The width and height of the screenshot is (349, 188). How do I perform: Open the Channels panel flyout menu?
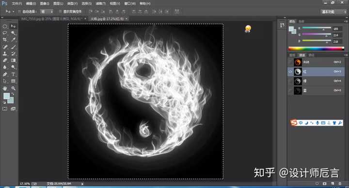point(346,55)
